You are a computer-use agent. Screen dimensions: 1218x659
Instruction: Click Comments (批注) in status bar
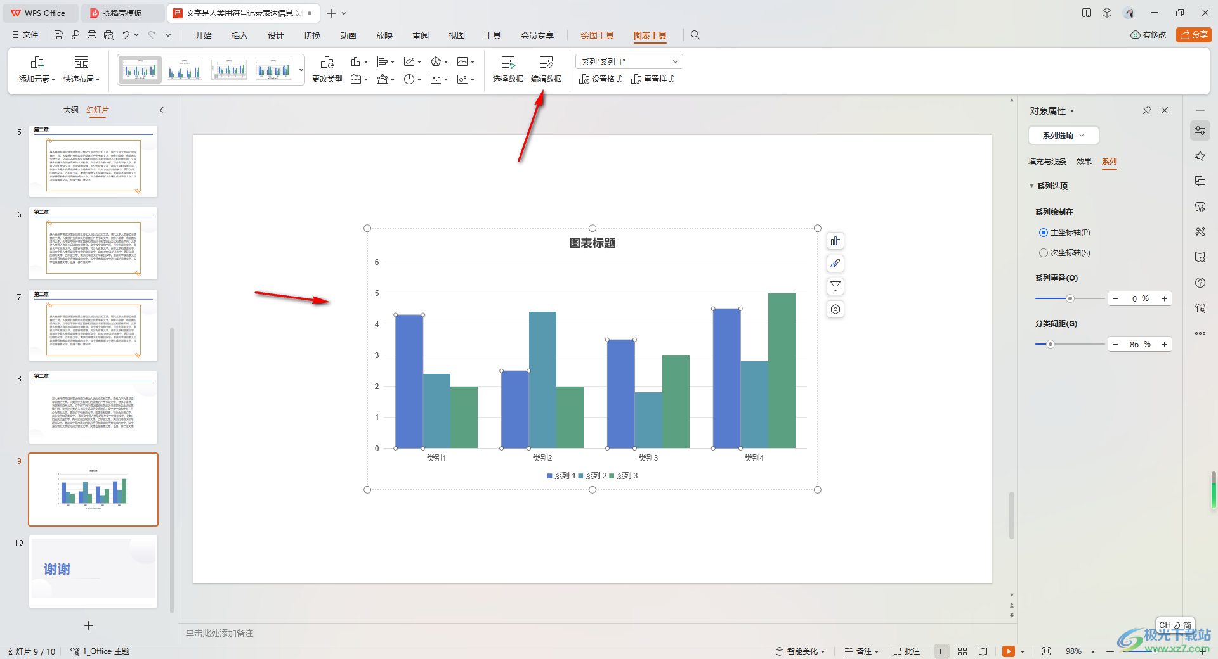click(x=906, y=651)
